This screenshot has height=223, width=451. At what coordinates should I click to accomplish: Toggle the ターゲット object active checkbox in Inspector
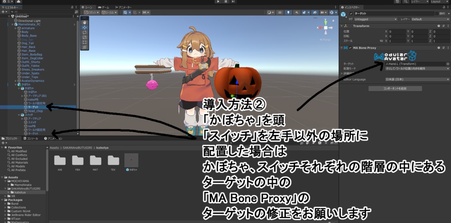(x=351, y=14)
